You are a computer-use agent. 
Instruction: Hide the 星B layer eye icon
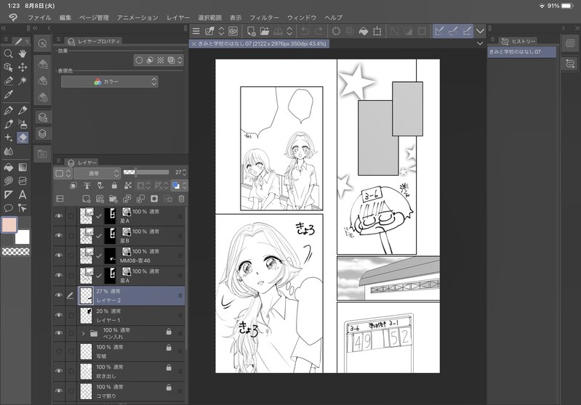pyautogui.click(x=59, y=236)
